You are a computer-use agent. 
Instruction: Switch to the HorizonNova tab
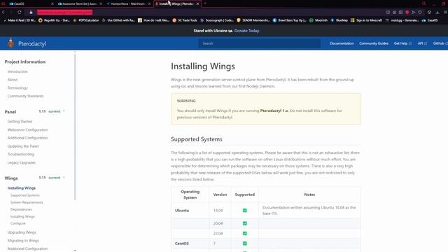coord(128,3)
